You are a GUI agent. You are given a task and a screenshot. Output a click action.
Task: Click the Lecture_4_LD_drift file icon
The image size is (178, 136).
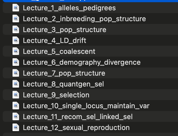coord(16,41)
